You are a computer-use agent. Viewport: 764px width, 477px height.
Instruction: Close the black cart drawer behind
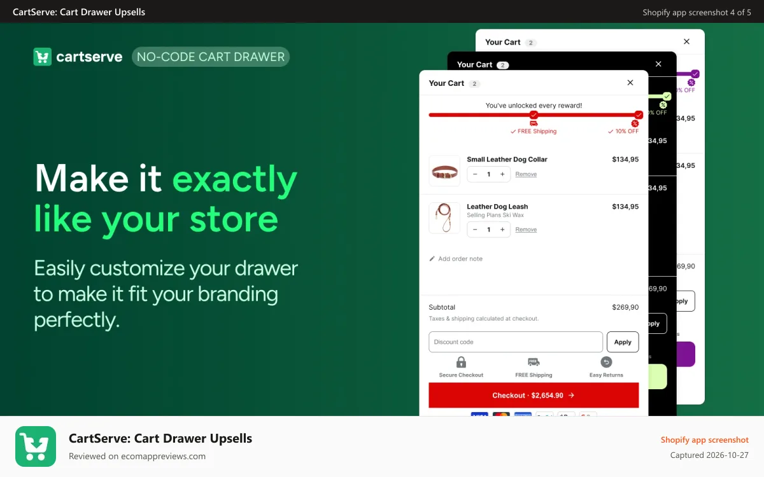(x=658, y=64)
